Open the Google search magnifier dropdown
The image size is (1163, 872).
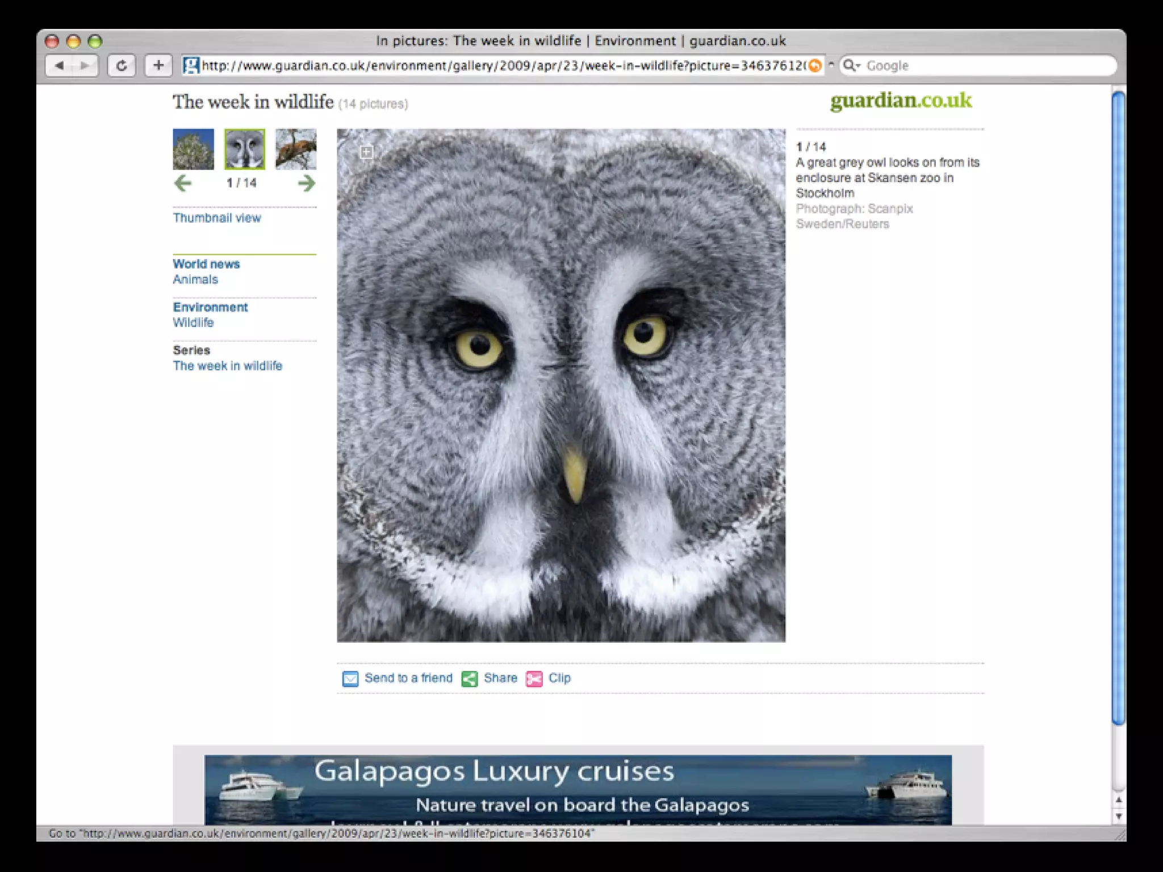coord(851,65)
